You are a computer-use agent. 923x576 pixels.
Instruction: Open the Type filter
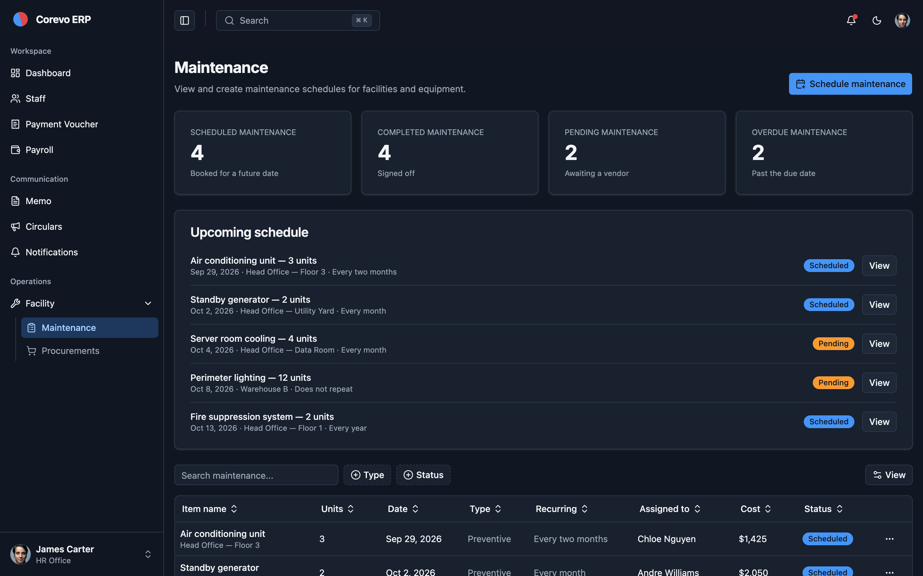[x=367, y=475]
